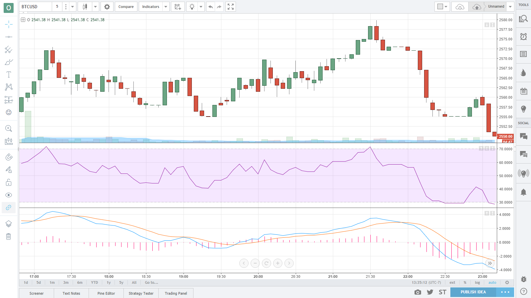Viewport: 531px width, 298px height.
Task: Toggle 'log' scale option
Action: click(x=477, y=282)
